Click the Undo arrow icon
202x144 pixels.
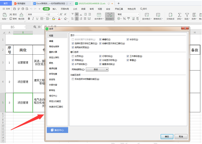(31, 9)
